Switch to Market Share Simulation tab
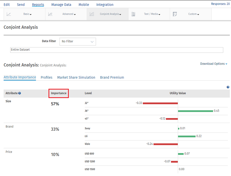 [x=76, y=77]
